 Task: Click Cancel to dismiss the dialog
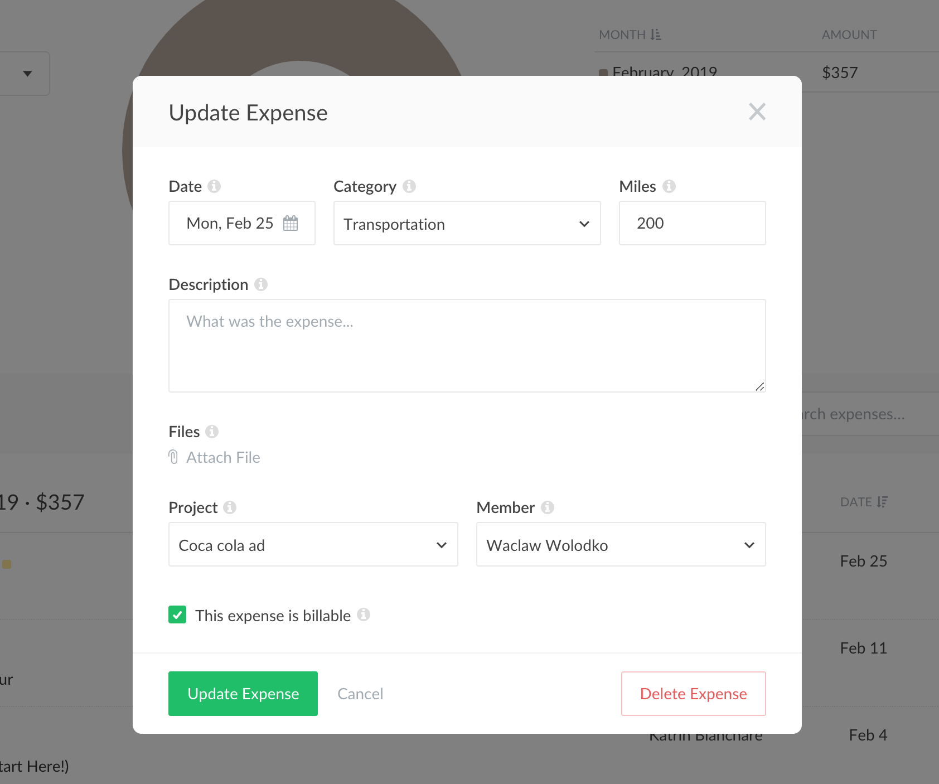point(360,694)
